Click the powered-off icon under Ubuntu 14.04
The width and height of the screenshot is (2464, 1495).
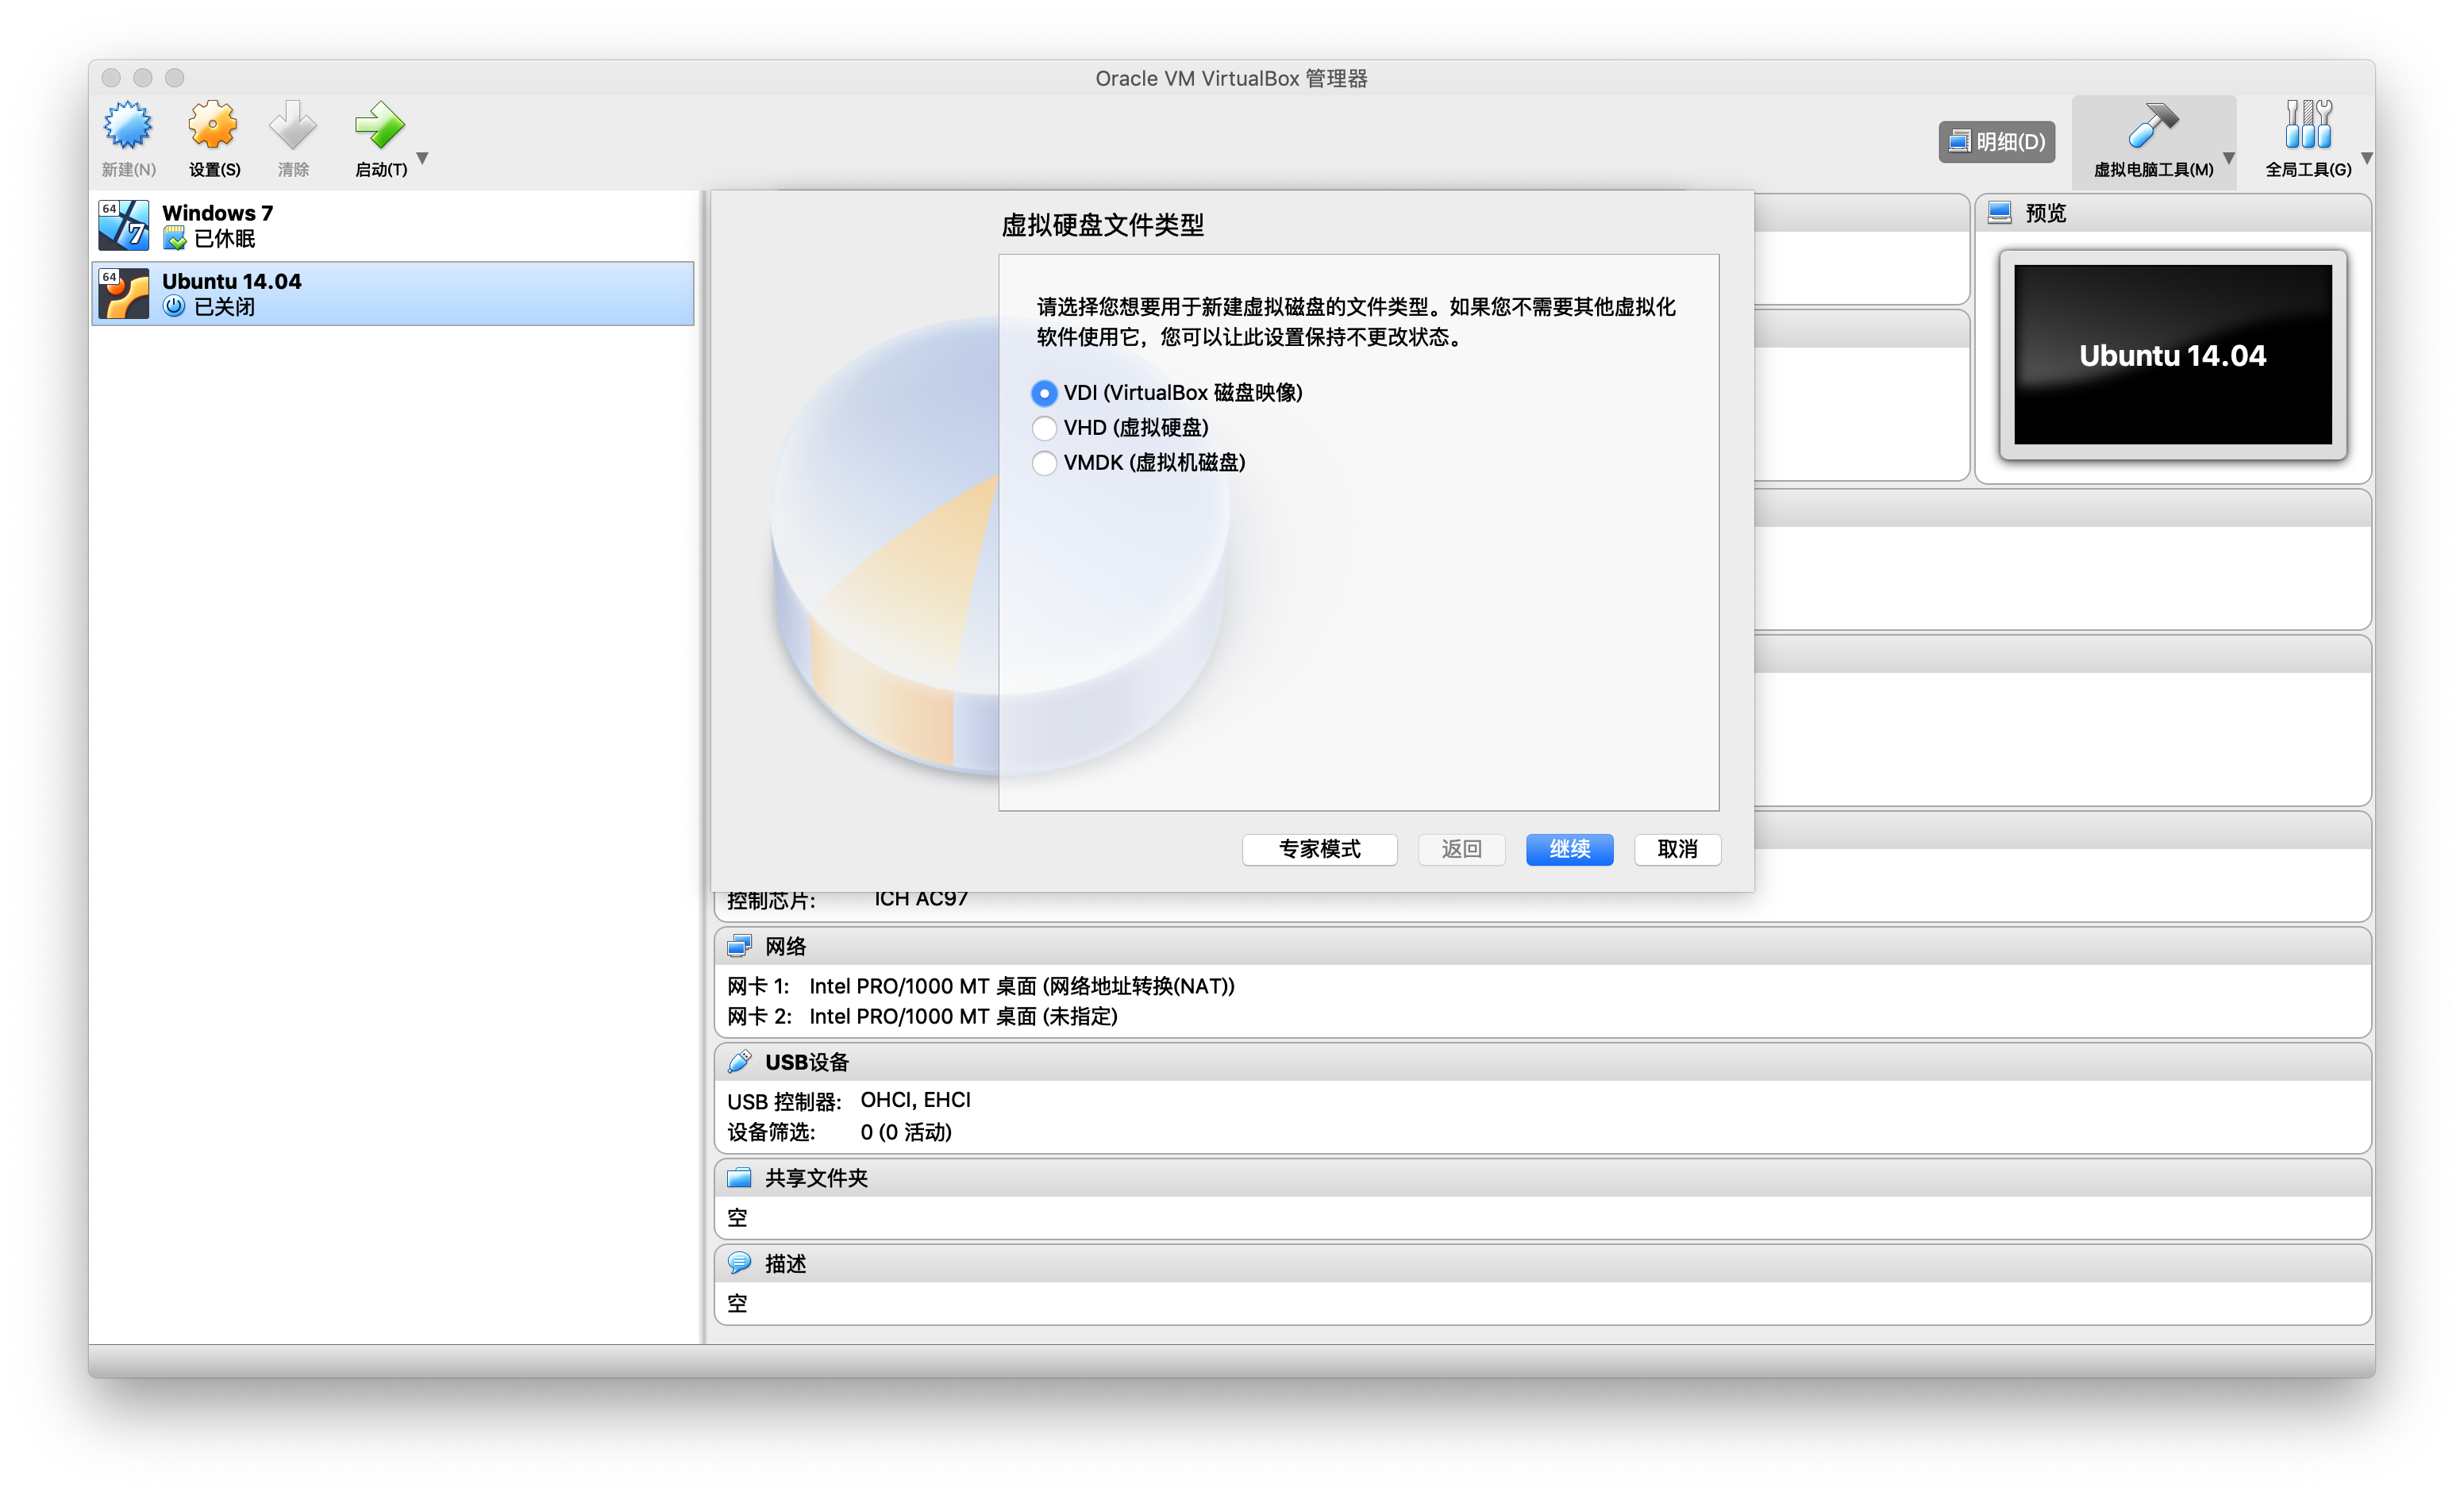(175, 307)
